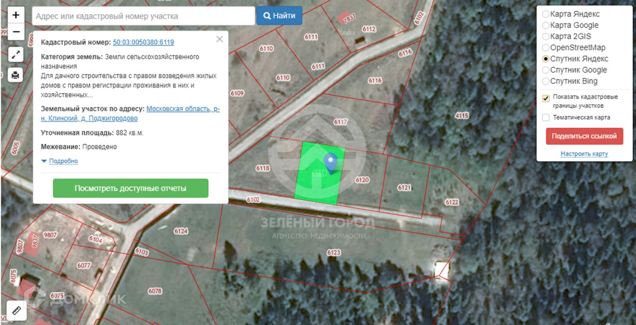Close the parcel info popup
The height and width of the screenshot is (325, 636).
[219, 39]
